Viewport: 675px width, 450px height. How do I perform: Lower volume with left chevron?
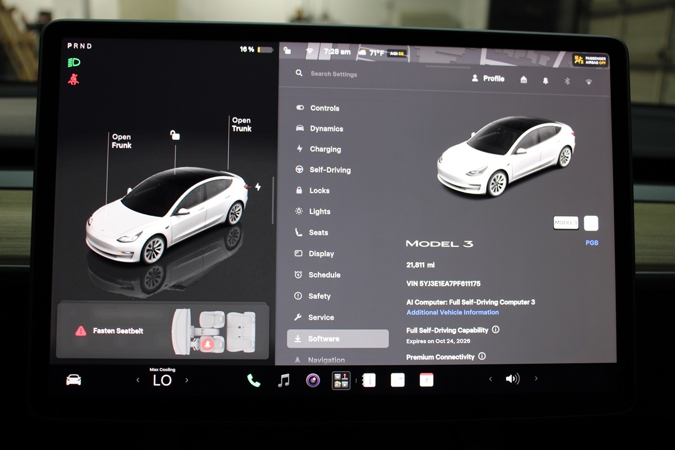tap(490, 379)
